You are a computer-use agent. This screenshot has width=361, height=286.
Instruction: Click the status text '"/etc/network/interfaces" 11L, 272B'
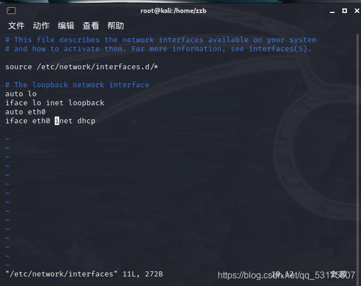(x=84, y=274)
